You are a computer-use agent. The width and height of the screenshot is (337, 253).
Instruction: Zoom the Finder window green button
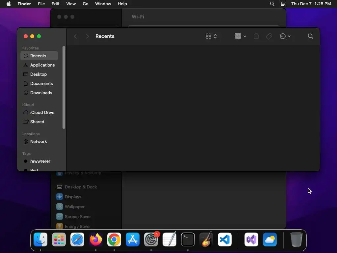coord(39,36)
